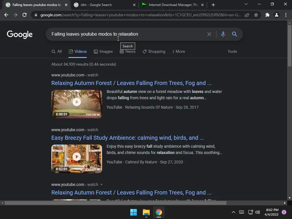Close the Falling leaves search tab
The height and width of the screenshot is (219, 292).
[66, 5]
